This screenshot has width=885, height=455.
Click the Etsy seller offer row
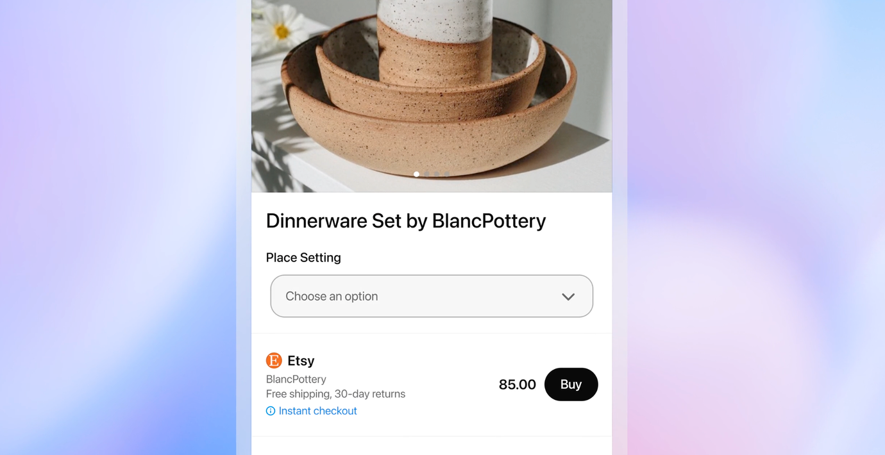tap(432, 385)
